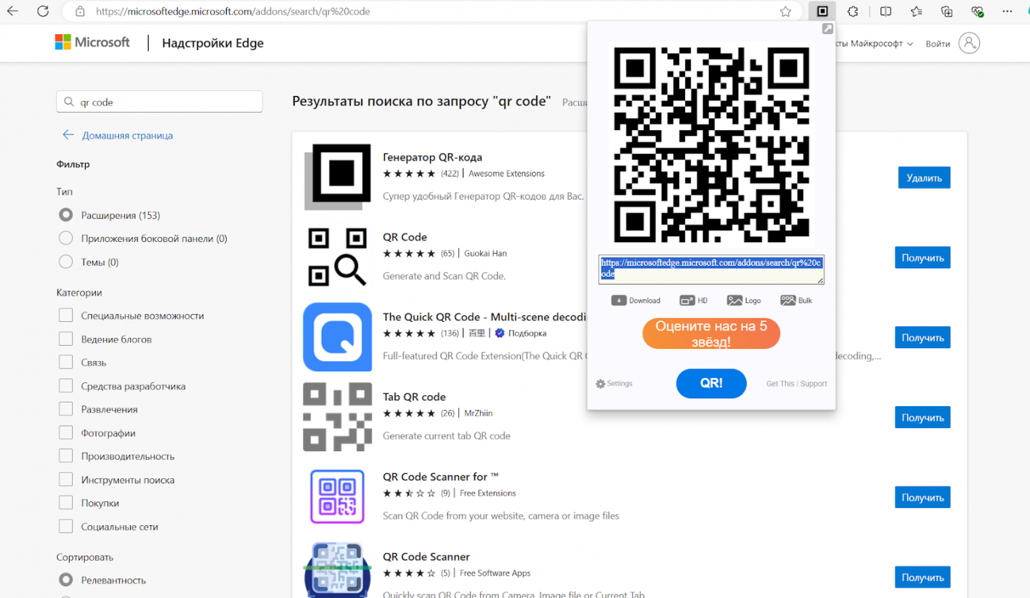This screenshot has width=1030, height=598.
Task: Open the split screen icon in toolbar
Action: pyautogui.click(x=885, y=11)
